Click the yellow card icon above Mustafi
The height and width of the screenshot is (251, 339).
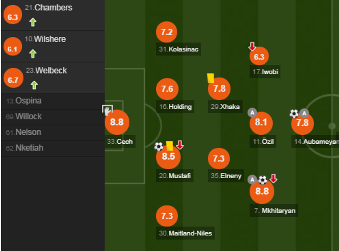point(169,145)
